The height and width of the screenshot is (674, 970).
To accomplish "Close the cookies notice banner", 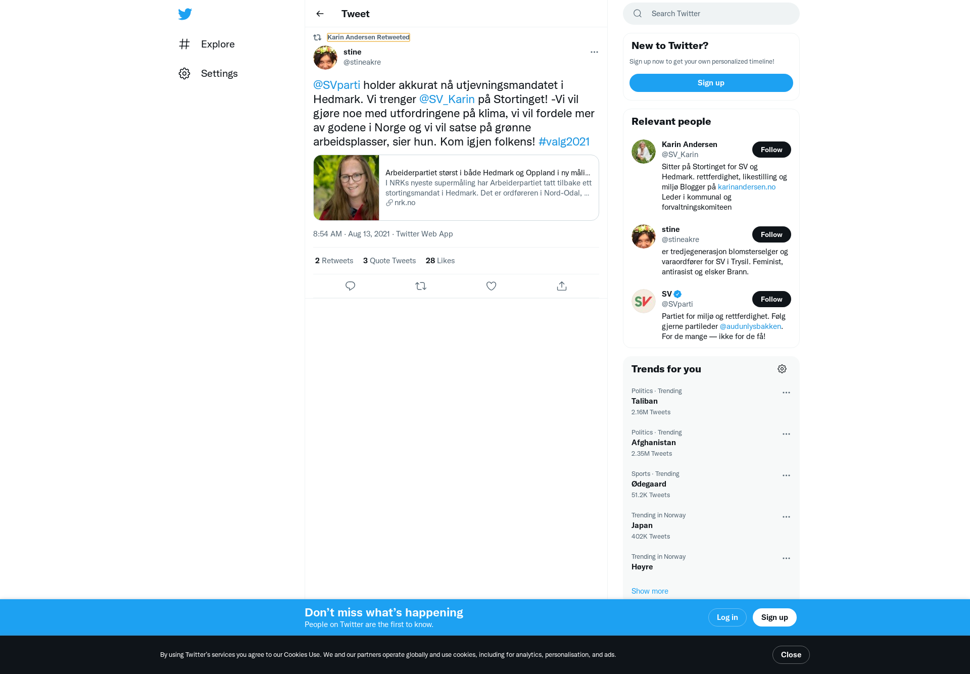I will tap(791, 655).
